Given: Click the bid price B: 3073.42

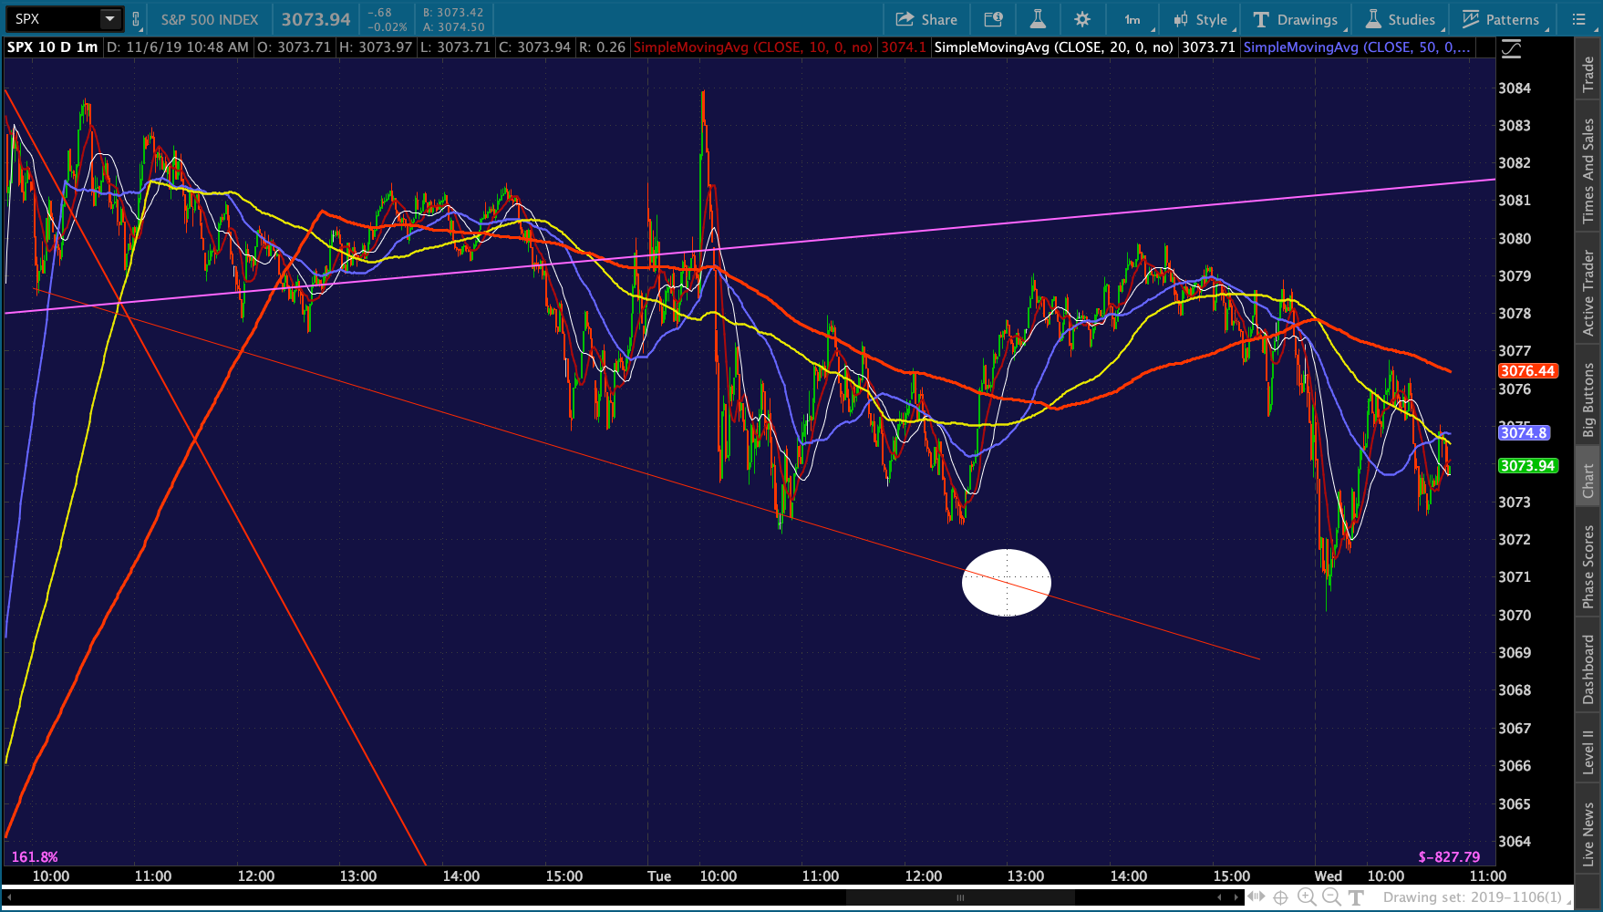Looking at the screenshot, I should click(x=453, y=13).
